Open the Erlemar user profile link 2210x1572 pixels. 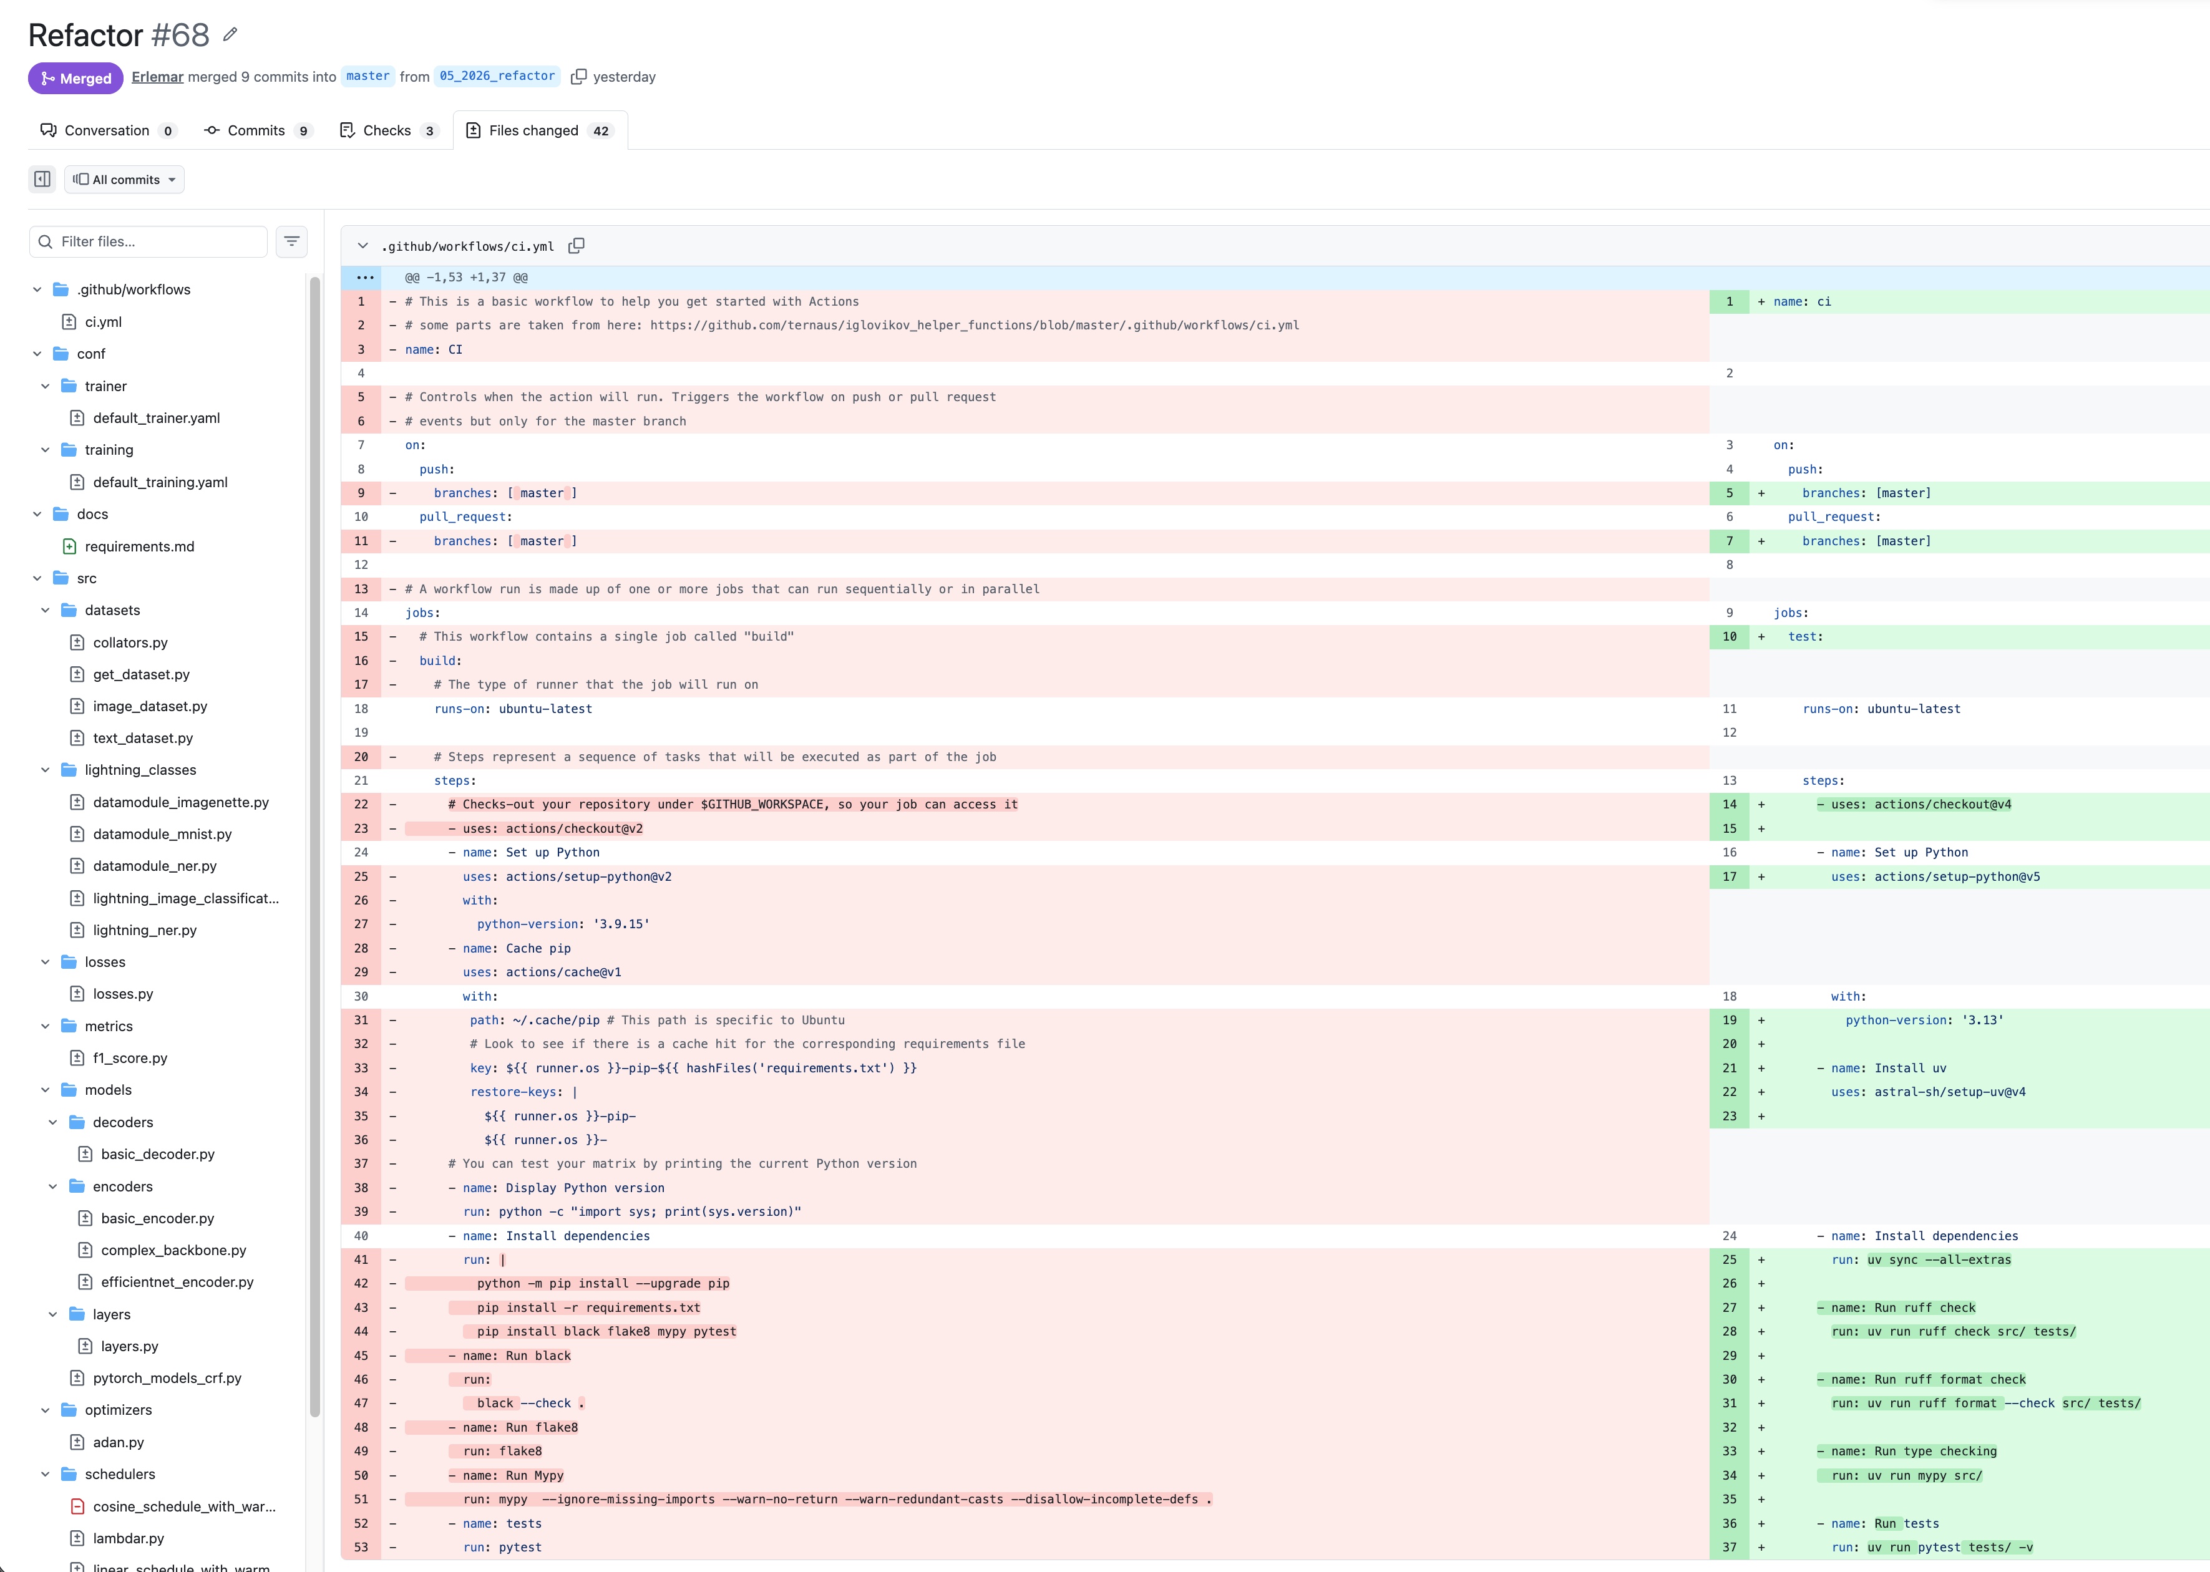pos(158,77)
